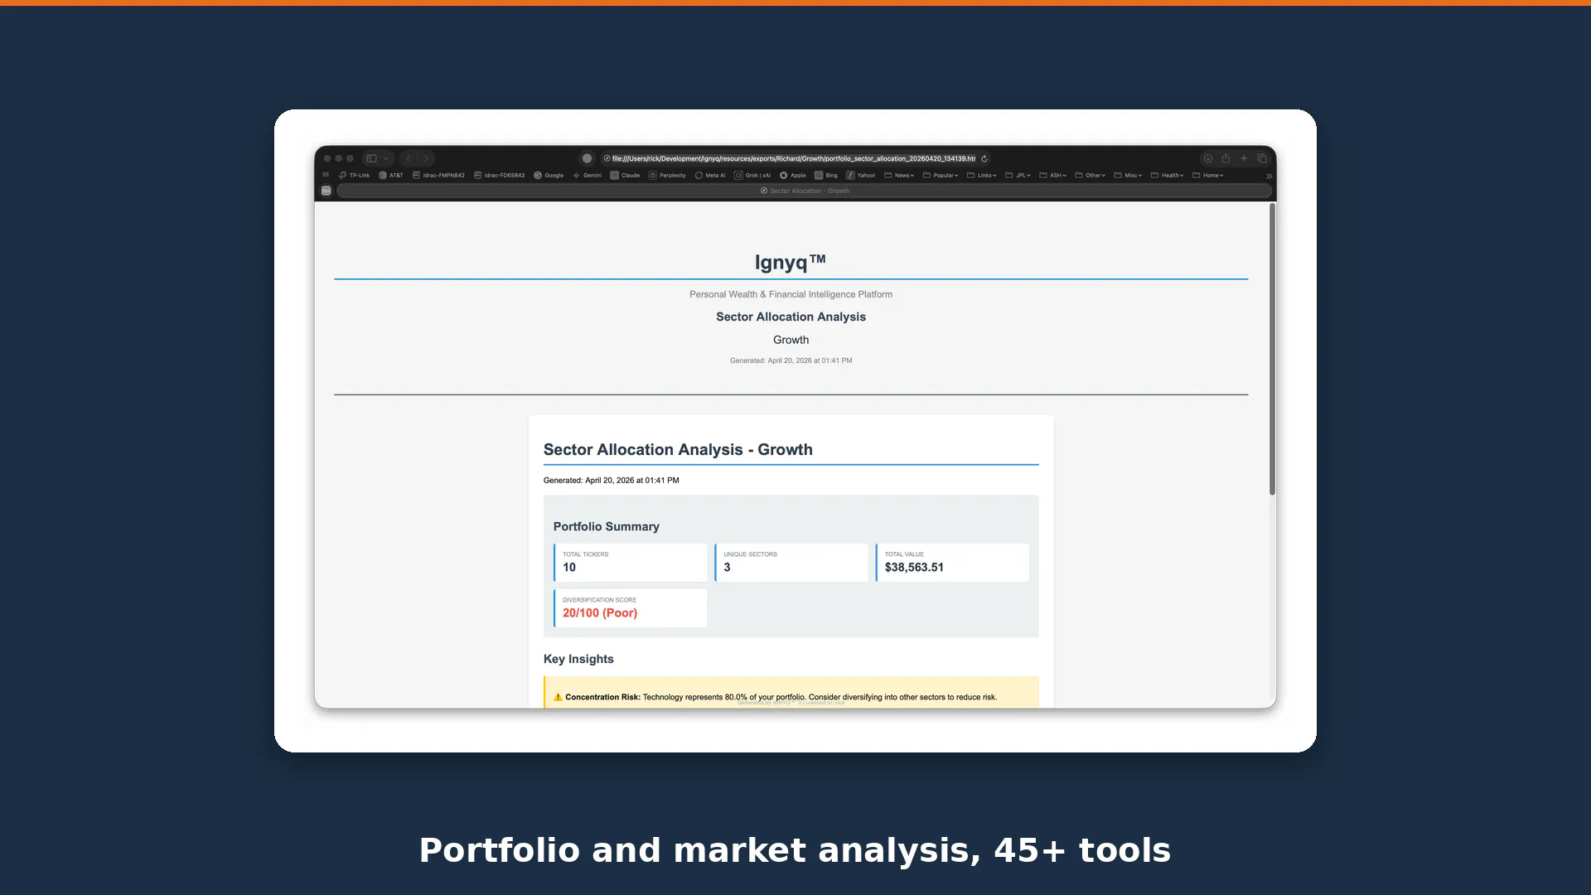Viewport: 1591px width, 895px height.
Task: Click the Share icon in the toolbar
Action: pyautogui.click(x=1226, y=158)
